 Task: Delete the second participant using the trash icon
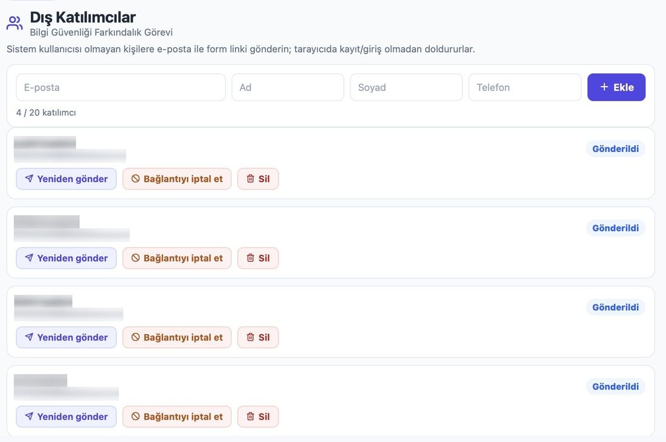point(251,258)
